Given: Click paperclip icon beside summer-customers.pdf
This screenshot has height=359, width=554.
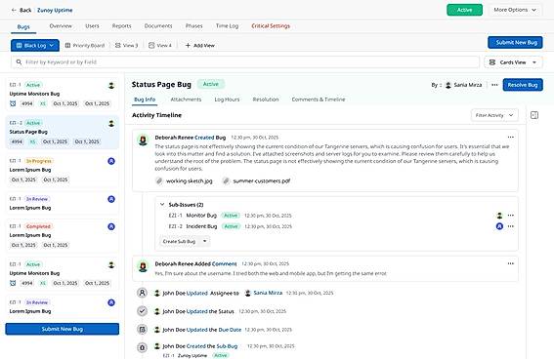Looking at the screenshot, I should [226, 180].
